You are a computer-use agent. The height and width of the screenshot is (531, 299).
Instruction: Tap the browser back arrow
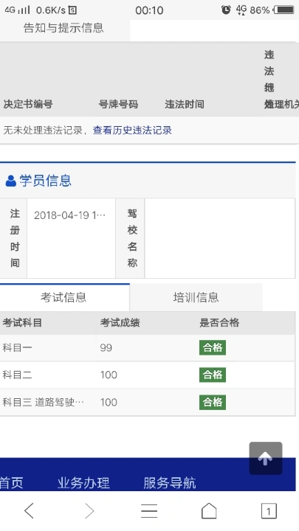29,510
